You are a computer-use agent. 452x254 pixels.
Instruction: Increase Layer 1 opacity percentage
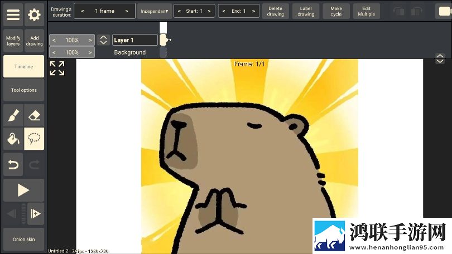point(90,40)
